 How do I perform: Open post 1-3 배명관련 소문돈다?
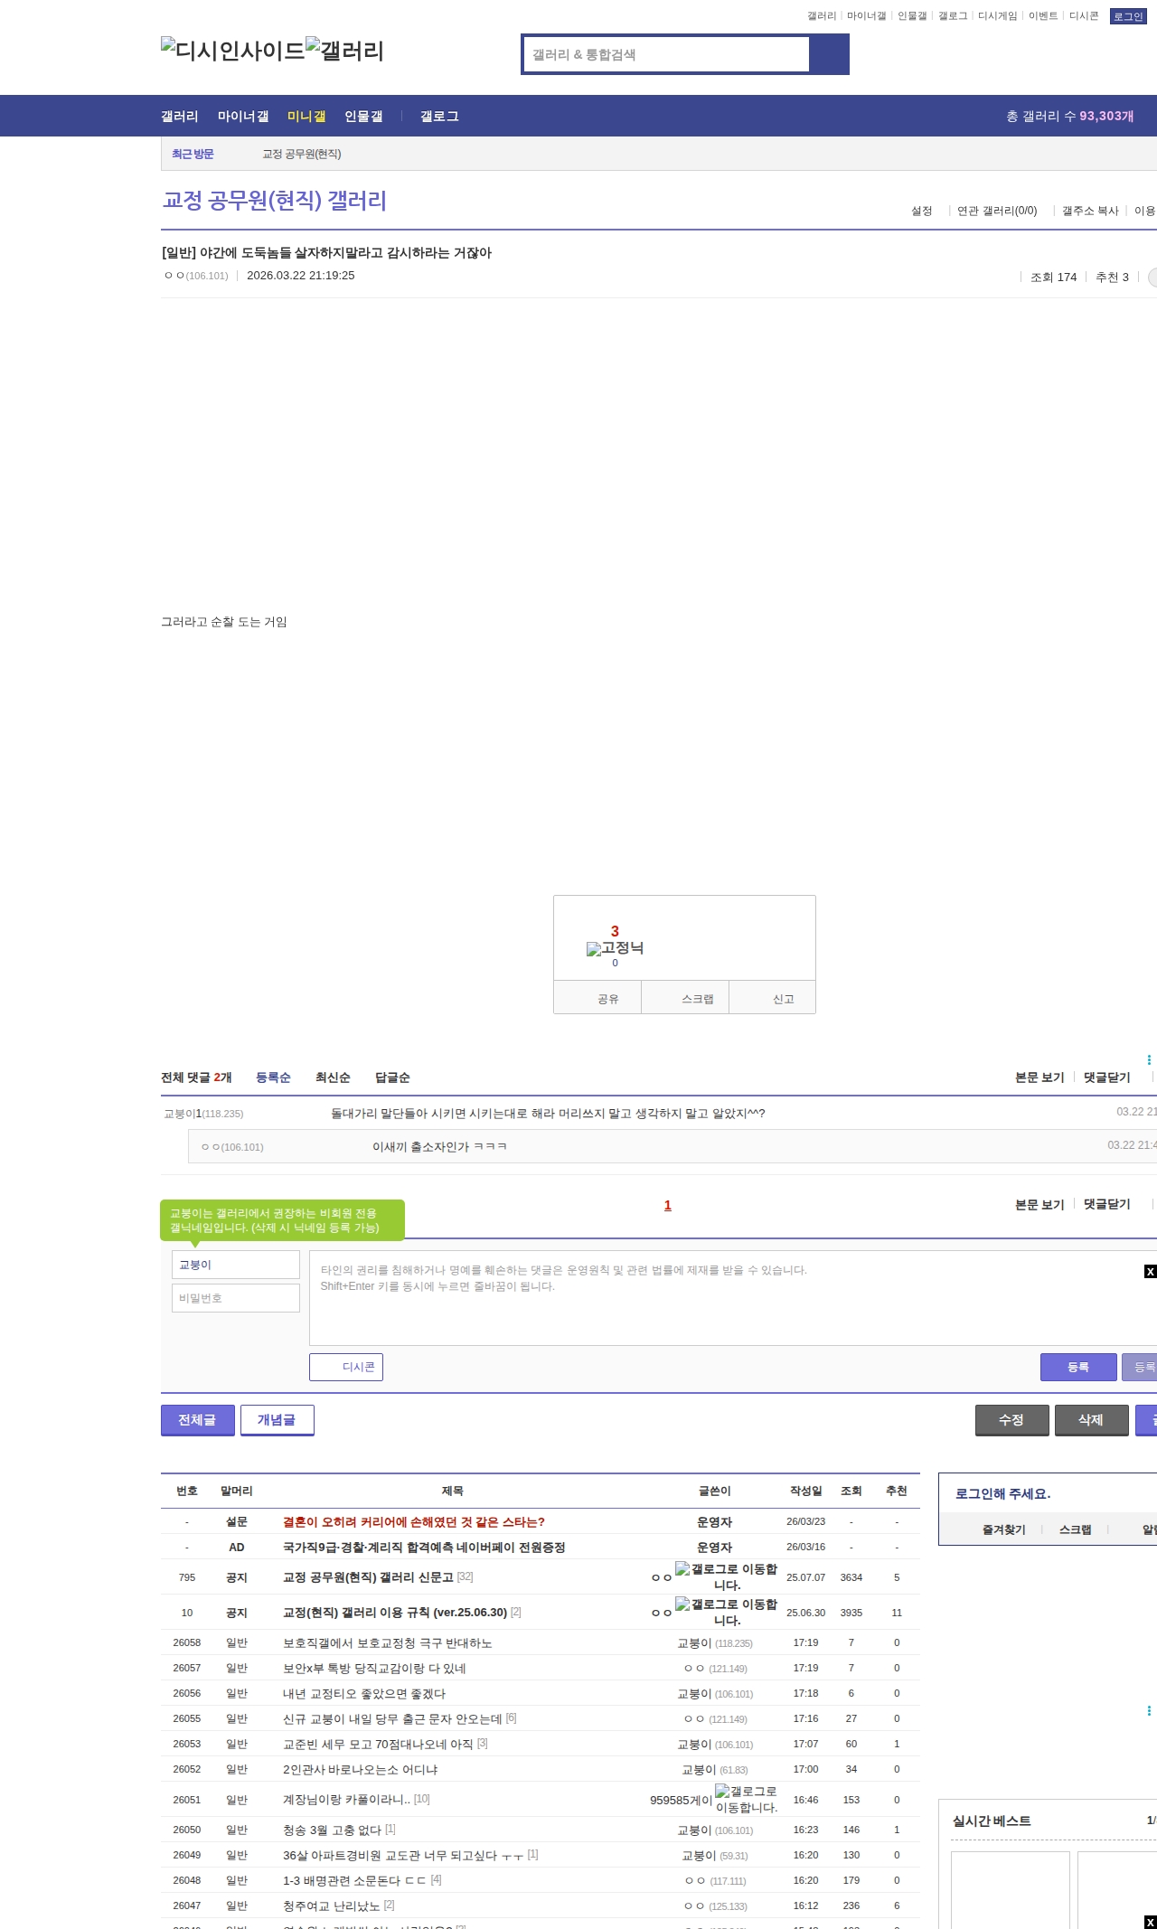pyautogui.click(x=354, y=1880)
